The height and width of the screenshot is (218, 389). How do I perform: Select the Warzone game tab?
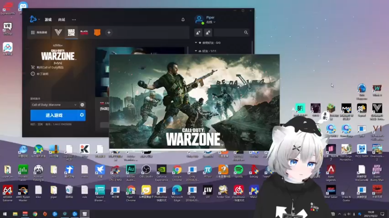click(71, 32)
